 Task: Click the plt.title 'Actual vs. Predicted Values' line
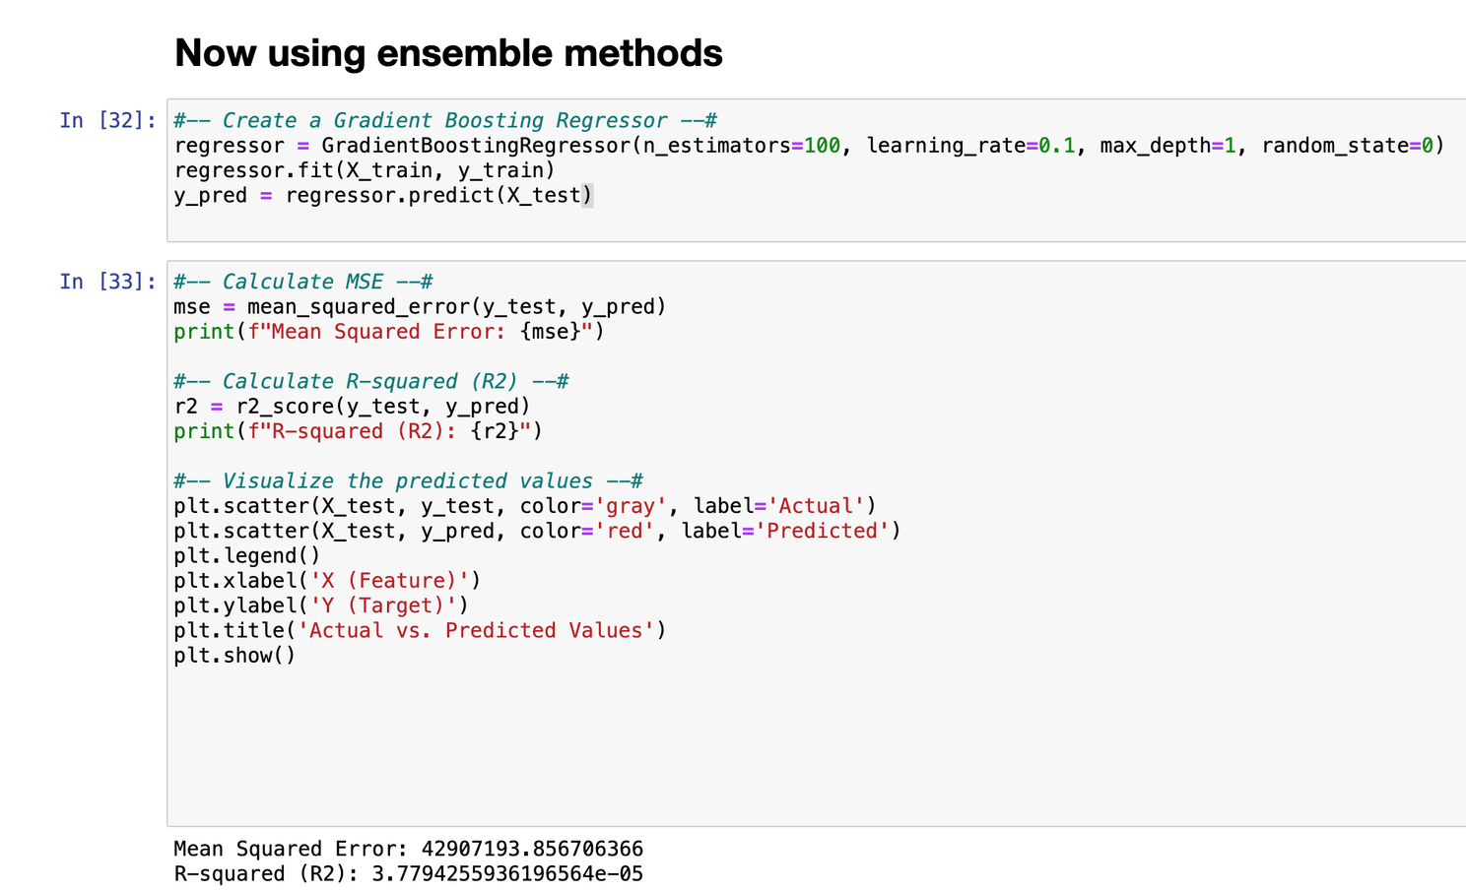point(420,630)
